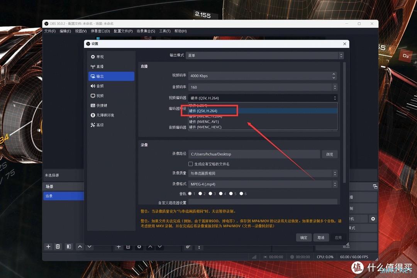This screenshot has height=278, width=417.
Task: Select the 场景 item in Scenes list
Action: [64, 196]
